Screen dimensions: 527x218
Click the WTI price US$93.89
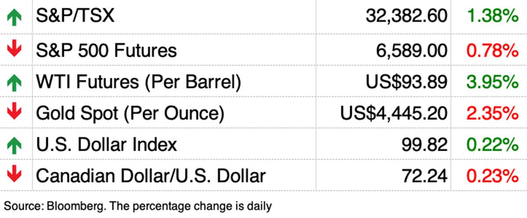click(406, 82)
